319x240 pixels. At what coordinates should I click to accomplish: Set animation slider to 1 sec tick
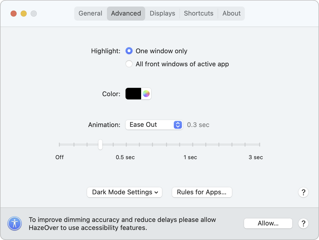[193, 145]
